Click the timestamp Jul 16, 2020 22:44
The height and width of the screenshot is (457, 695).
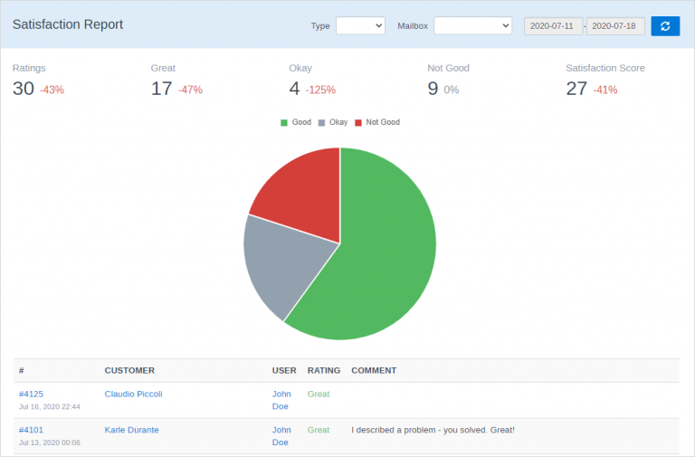(50, 407)
